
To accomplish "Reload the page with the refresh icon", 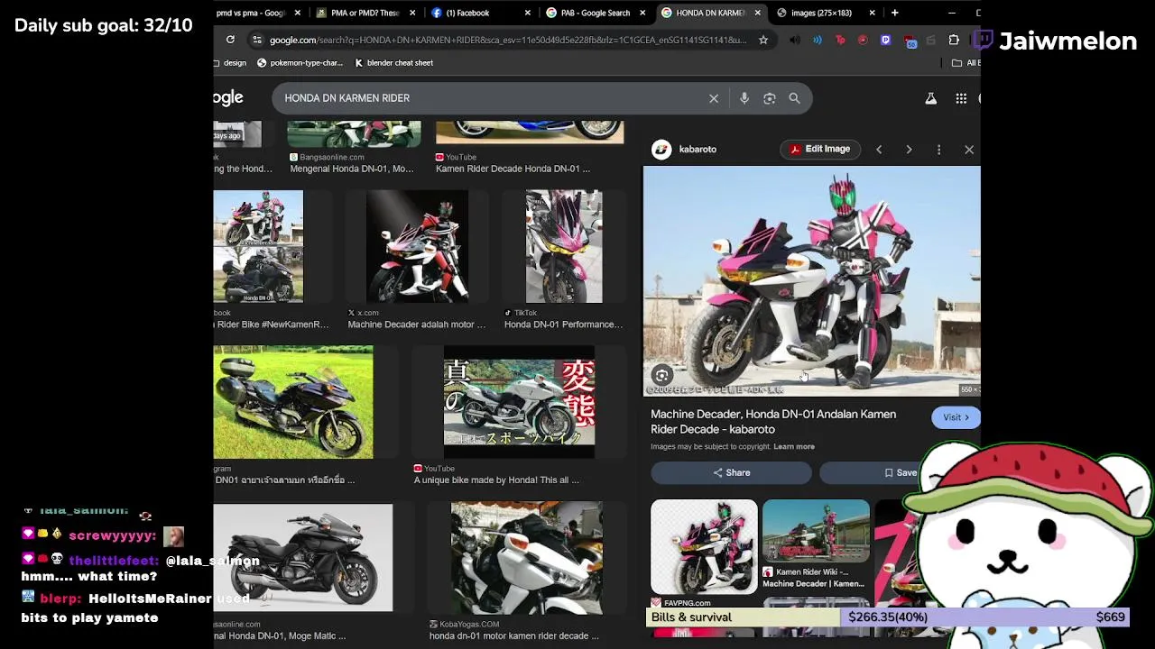I will pos(230,40).
